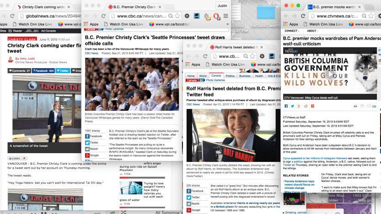Viewport: 381px width, 214px height.
Task: Click globalnews.ca address bar
Action: click(x=50, y=16)
